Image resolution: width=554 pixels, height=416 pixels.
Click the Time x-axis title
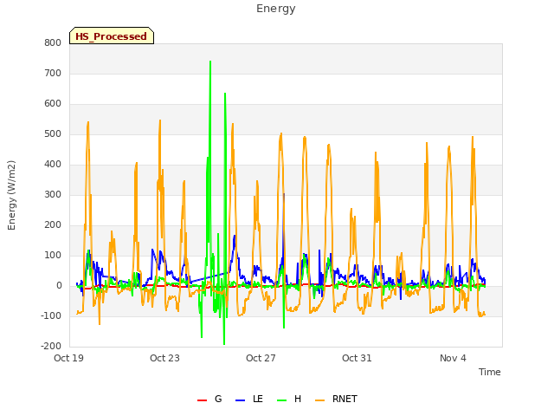click(x=490, y=372)
